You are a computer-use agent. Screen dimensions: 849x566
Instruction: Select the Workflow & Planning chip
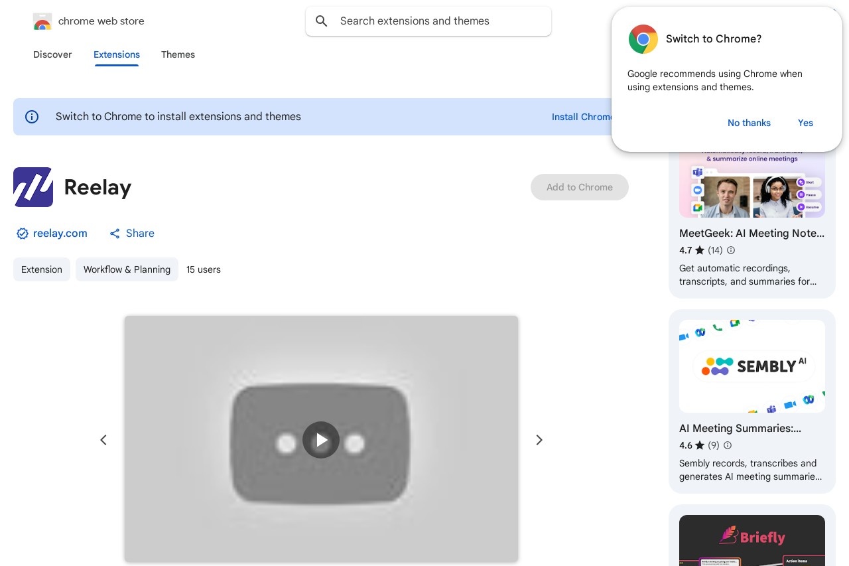point(127,269)
